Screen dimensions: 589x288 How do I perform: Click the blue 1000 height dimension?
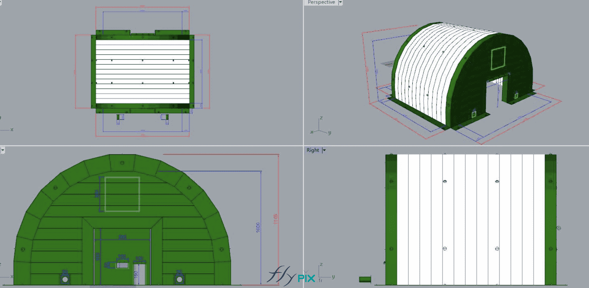coord(258,227)
